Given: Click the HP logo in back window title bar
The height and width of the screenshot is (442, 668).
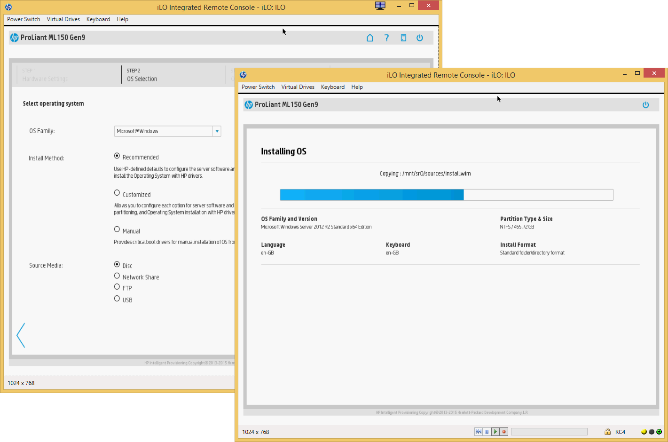Looking at the screenshot, I should pyautogui.click(x=8, y=7).
